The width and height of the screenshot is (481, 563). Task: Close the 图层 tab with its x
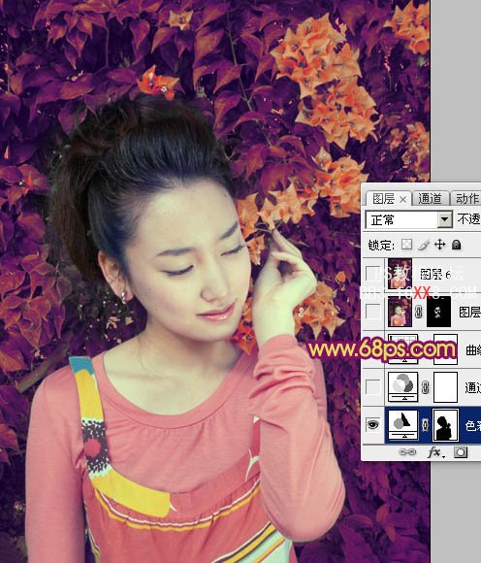pos(402,199)
